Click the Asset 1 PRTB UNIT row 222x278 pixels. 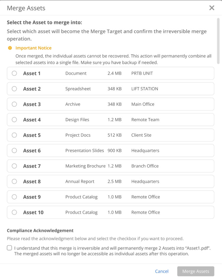tap(110, 73)
